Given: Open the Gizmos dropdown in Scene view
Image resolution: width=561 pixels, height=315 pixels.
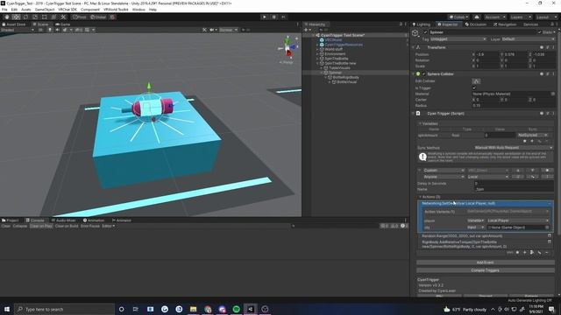Looking at the screenshot, I should point(228,30).
